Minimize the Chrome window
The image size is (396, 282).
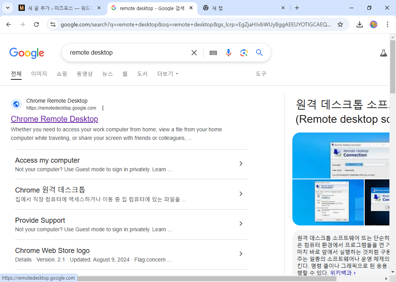pyautogui.click(x=351, y=8)
